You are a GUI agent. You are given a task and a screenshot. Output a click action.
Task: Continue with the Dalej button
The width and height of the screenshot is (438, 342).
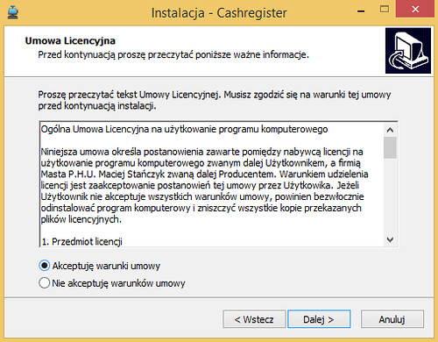click(319, 319)
